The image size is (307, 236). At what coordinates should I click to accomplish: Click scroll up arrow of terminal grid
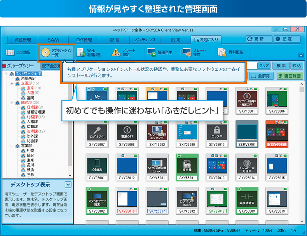coord(302,84)
